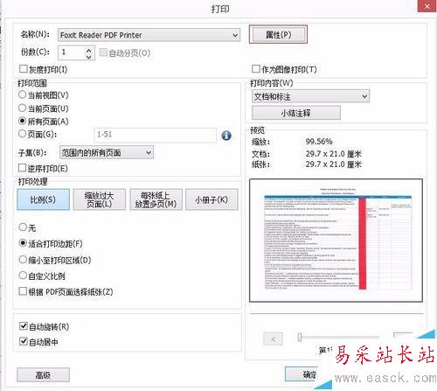Enable 根据PDF页面选择纸张(Z) checkbox

23,291
